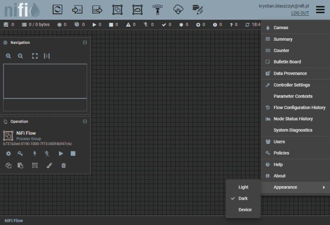Viewport: 330px width, 225px height.
Task: Open the global hamburger menu
Action: (320, 10)
